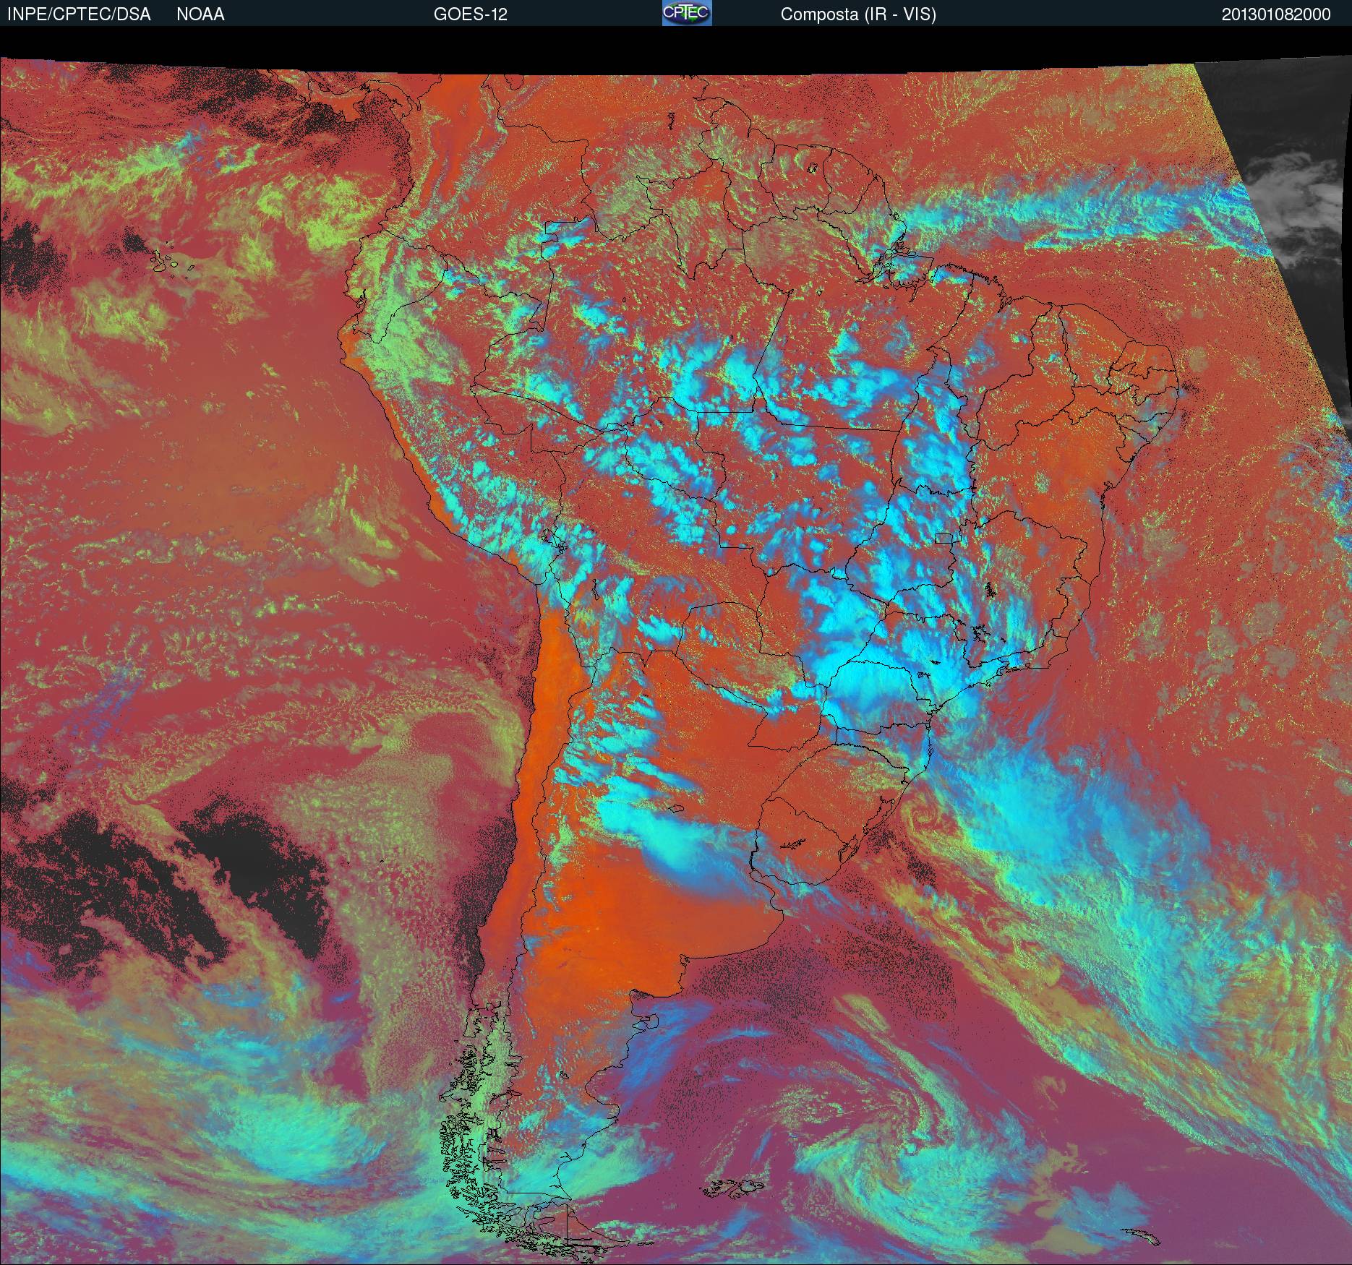This screenshot has height=1265, width=1352.
Task: Click the NOAA label in the header
Action: click(200, 14)
